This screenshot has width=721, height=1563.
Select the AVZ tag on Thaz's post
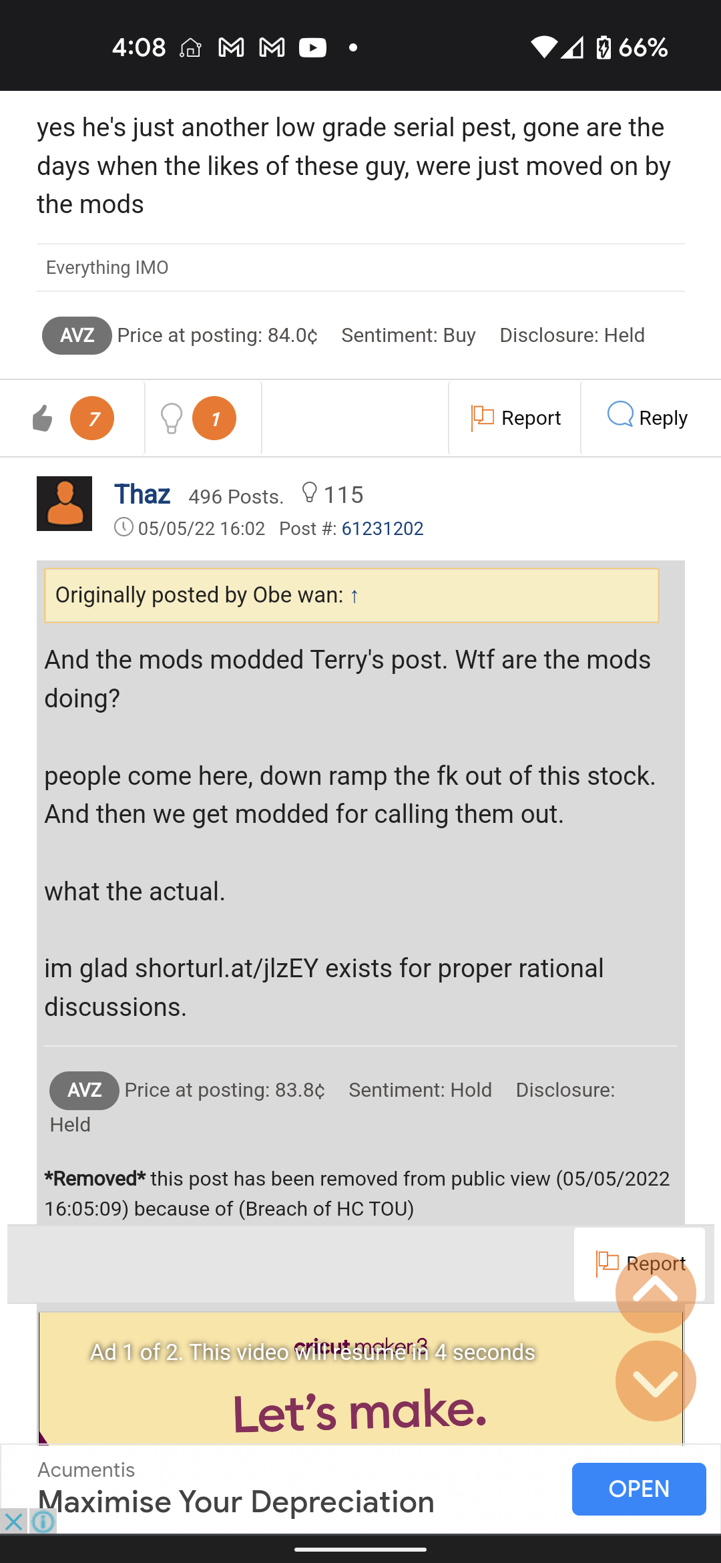(x=84, y=1091)
